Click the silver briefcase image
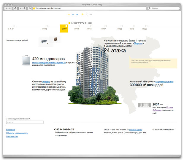 (x=26, y=60)
